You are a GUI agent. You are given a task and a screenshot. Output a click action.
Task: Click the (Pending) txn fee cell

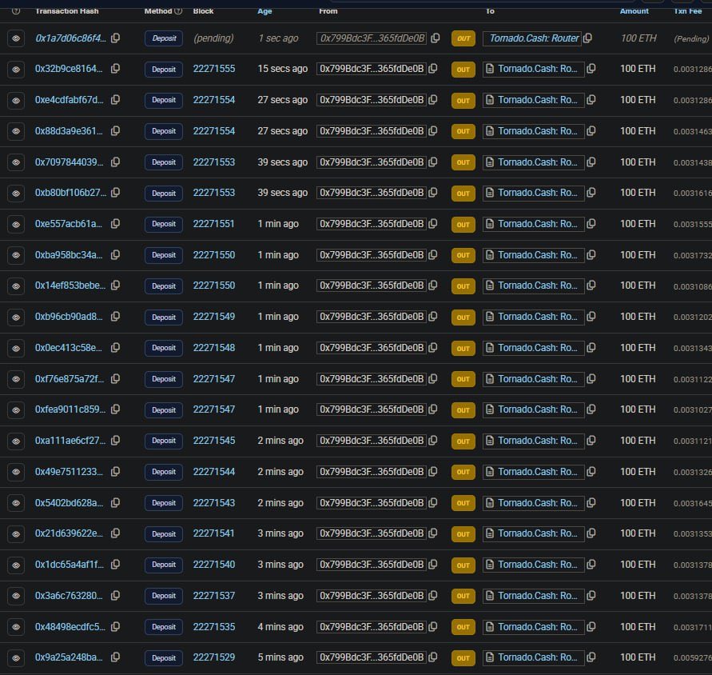pos(691,38)
